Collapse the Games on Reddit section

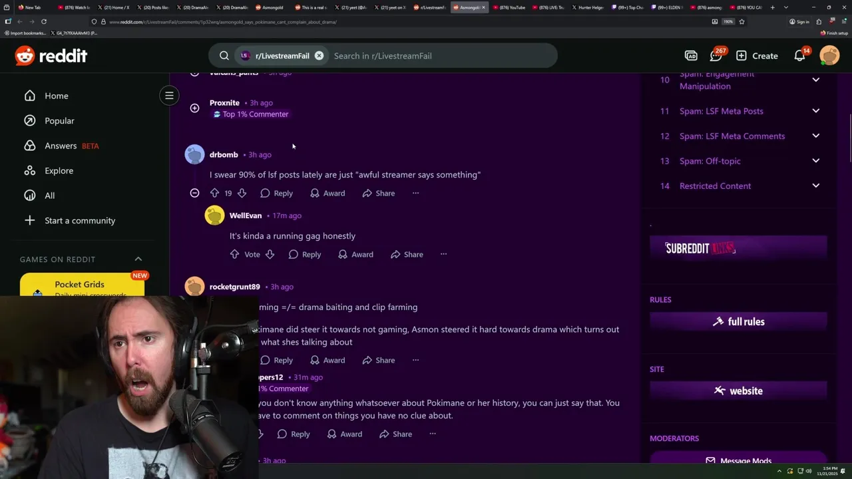pyautogui.click(x=138, y=259)
